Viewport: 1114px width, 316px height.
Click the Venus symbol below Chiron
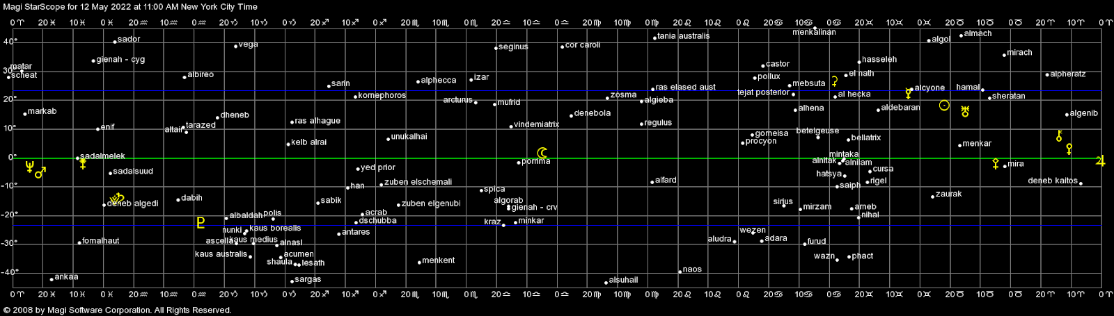point(1069,149)
